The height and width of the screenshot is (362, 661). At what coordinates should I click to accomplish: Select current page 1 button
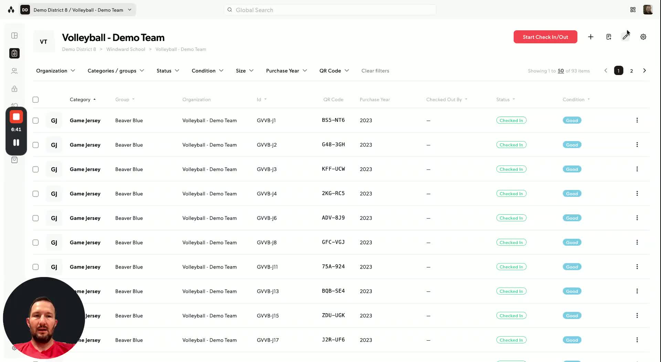click(619, 71)
